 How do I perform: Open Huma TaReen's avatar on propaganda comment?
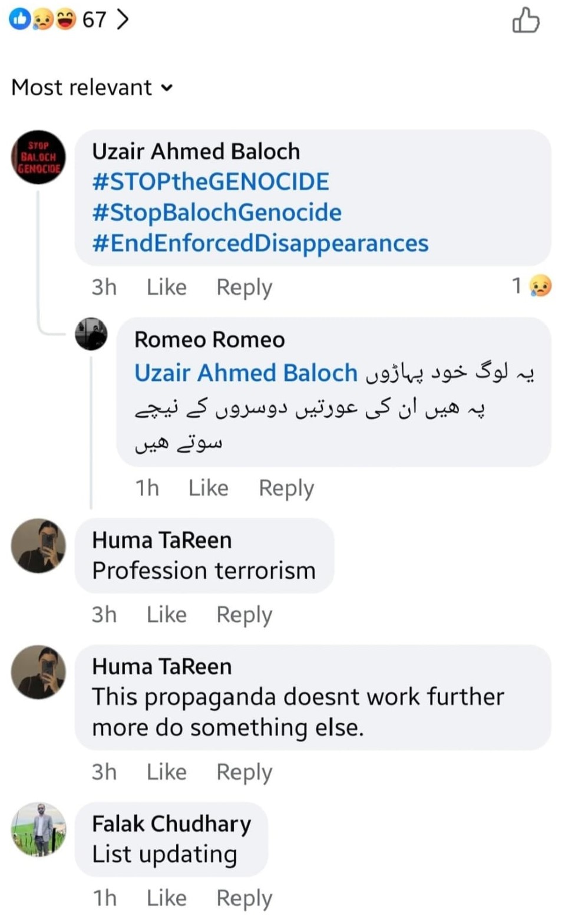[x=39, y=672]
